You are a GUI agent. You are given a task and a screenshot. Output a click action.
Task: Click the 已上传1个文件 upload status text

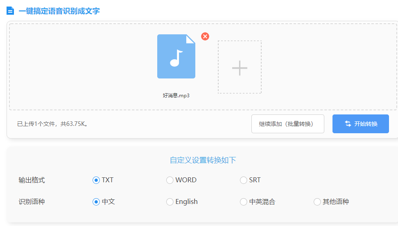pos(52,124)
